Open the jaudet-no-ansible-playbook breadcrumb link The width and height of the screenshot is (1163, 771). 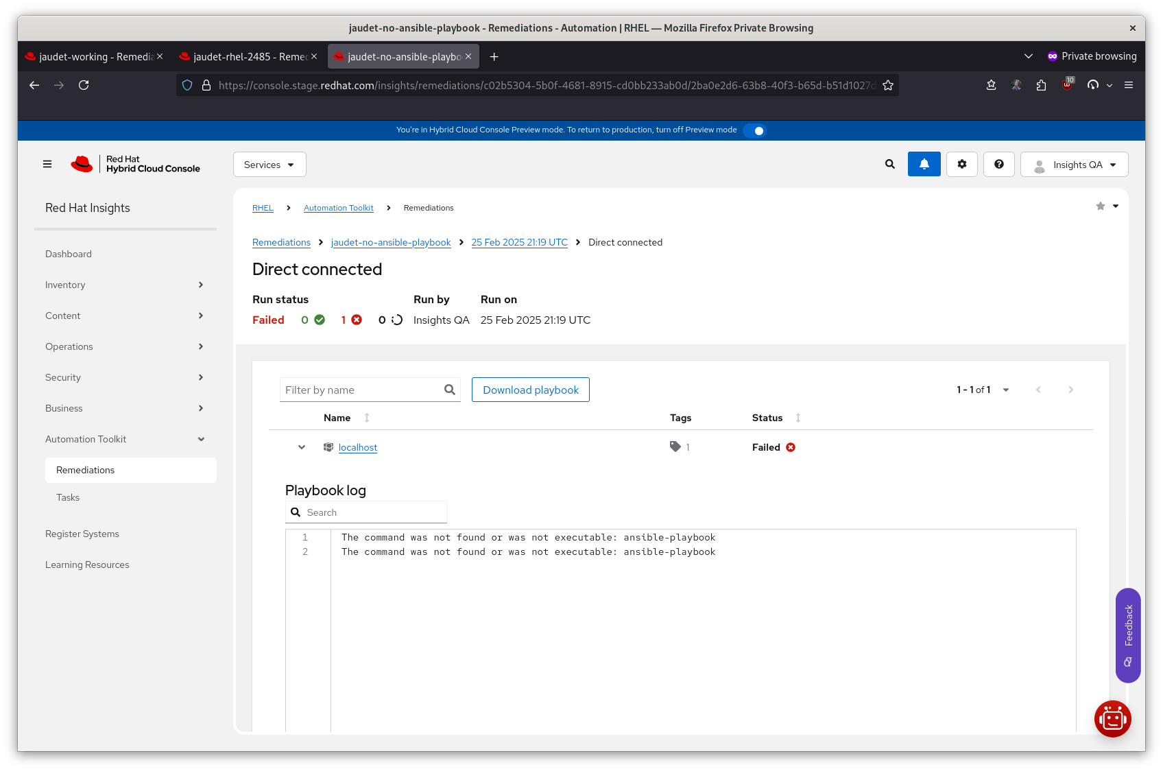(x=391, y=242)
